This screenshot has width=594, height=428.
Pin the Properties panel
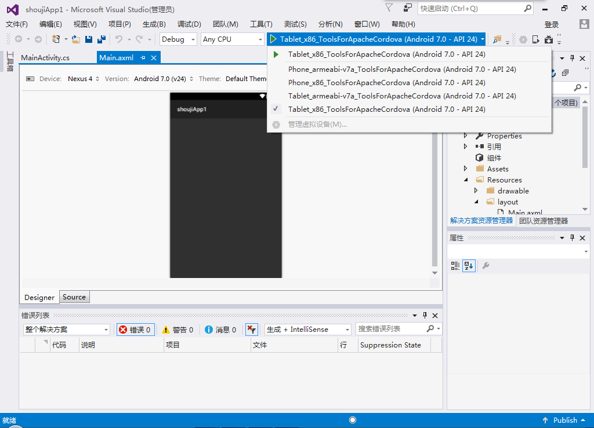click(573, 238)
